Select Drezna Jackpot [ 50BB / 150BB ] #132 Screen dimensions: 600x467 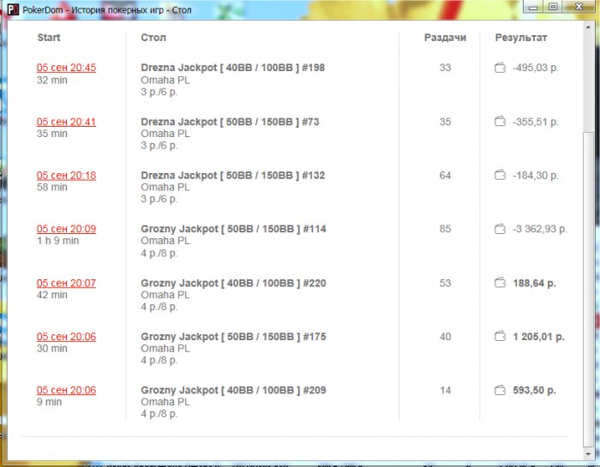click(232, 175)
